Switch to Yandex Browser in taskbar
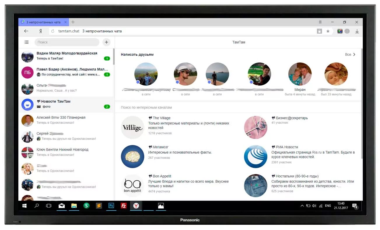Screen dimensions: 380x230 click(x=136, y=206)
